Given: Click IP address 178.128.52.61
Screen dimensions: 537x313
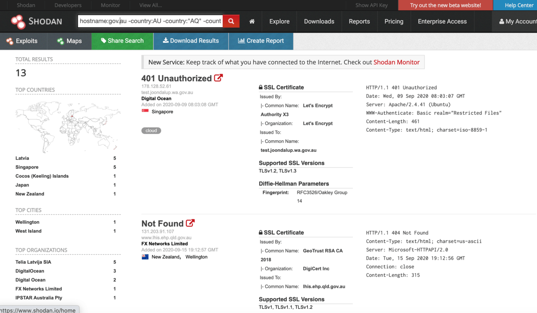Looking at the screenshot, I should pyautogui.click(x=156, y=86).
